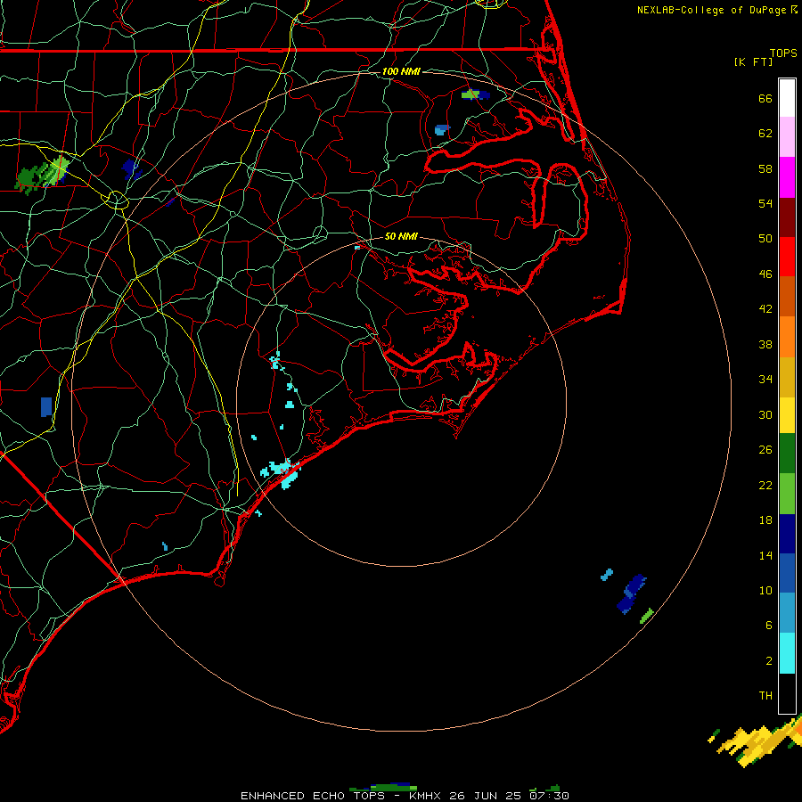Screen dimensions: 802x802
Task: Click the black TH threshold legend swatch
Action: (x=787, y=693)
